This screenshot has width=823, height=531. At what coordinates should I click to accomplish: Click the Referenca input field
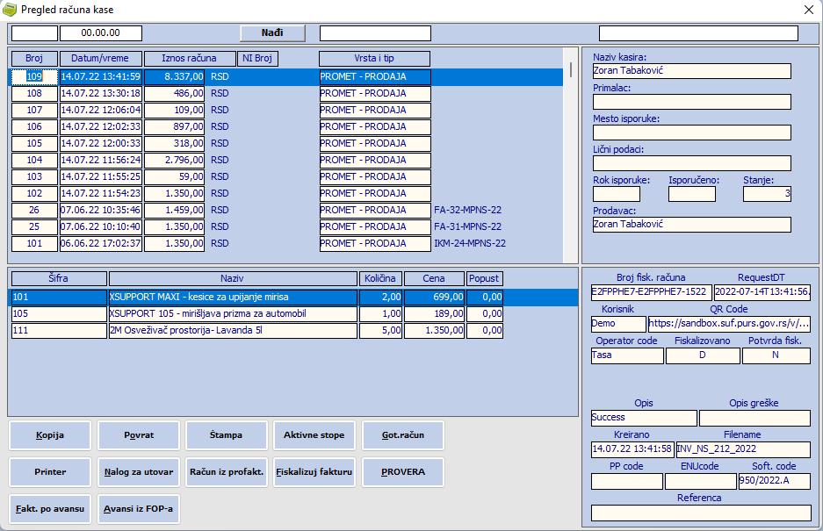[701, 513]
